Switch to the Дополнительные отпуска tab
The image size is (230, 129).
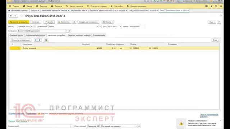coord(35,35)
